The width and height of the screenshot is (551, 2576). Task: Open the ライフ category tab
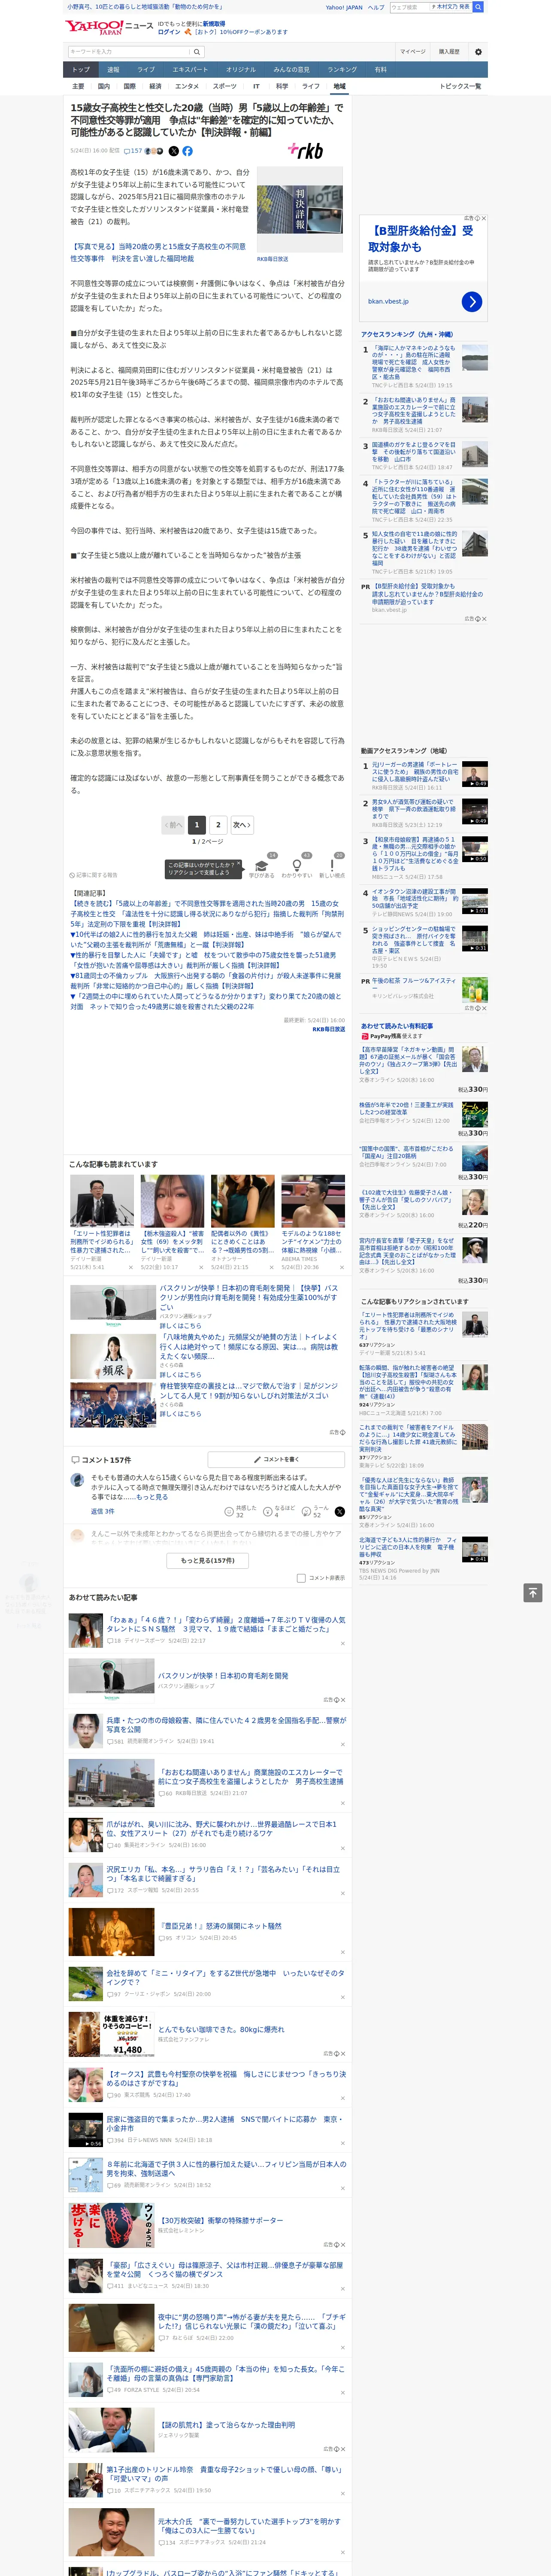(x=311, y=86)
